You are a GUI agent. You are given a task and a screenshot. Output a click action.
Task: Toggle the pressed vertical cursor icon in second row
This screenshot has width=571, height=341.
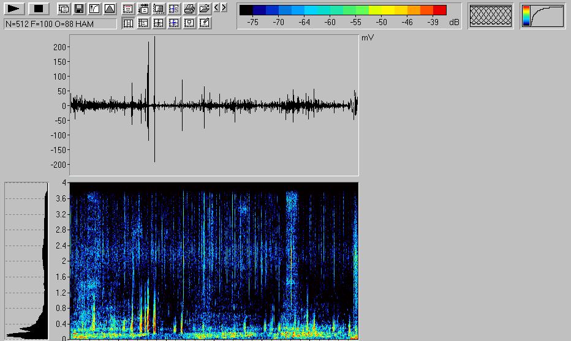[128, 23]
